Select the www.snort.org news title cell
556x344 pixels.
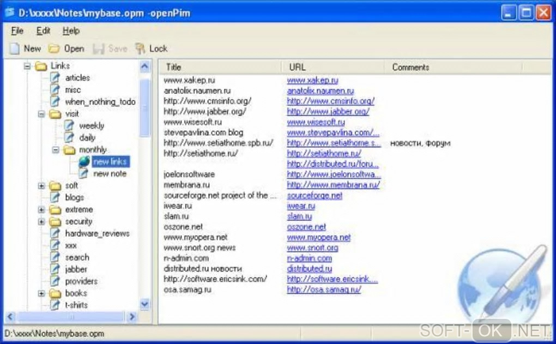click(x=200, y=248)
